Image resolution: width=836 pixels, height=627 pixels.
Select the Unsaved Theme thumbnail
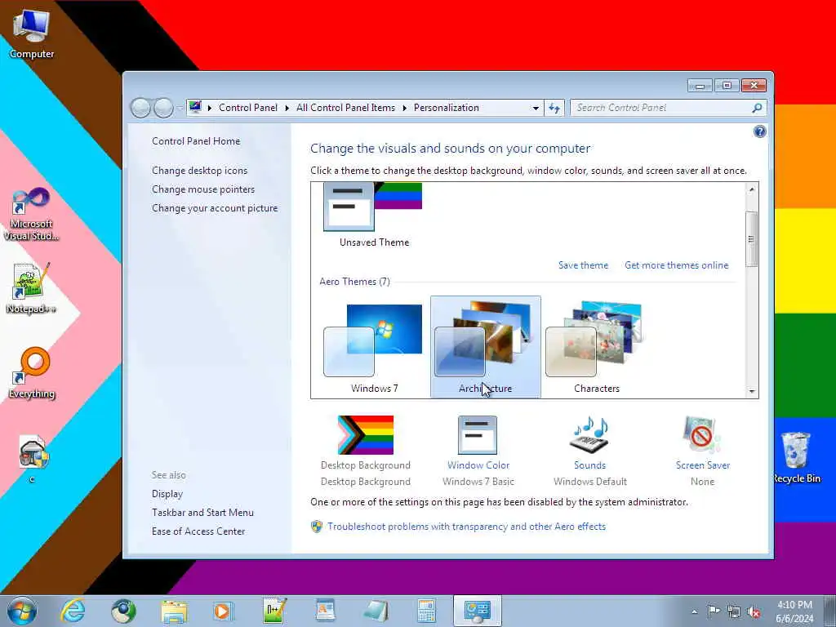373,216
